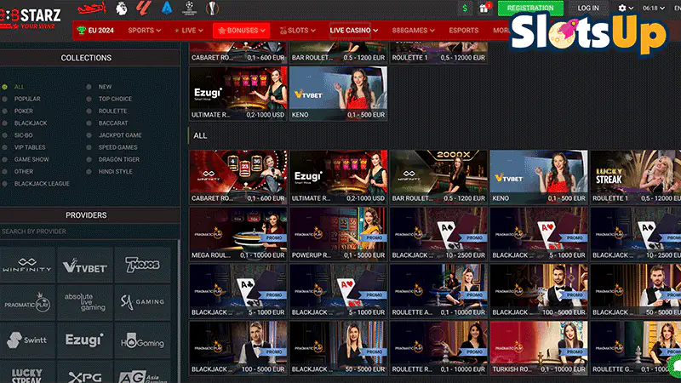
Task: Select the SA Gaming provider logo
Action: point(142,302)
